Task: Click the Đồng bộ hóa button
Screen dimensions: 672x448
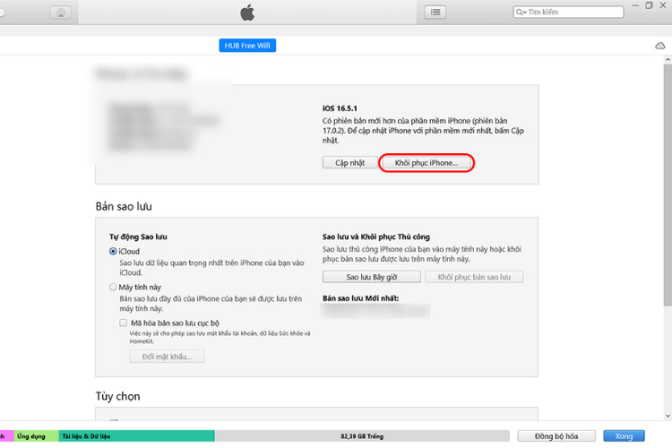Action: 556,436
